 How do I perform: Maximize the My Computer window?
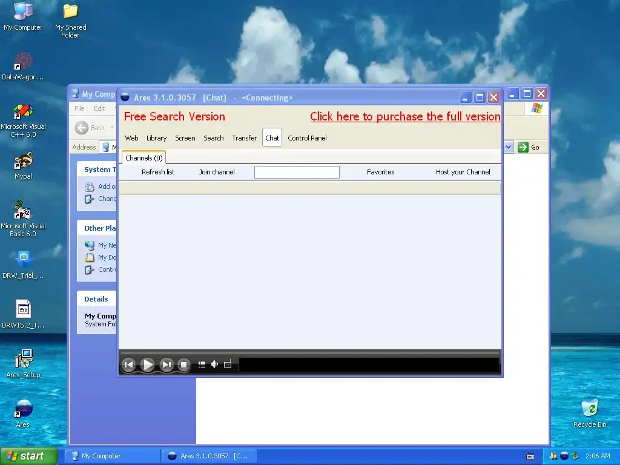click(x=527, y=94)
